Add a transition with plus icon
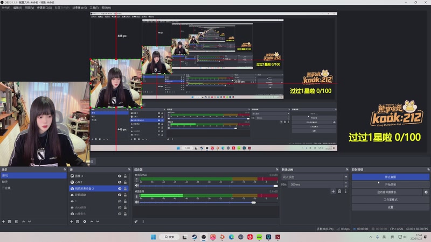This screenshot has width=431, height=242. [x=333, y=191]
